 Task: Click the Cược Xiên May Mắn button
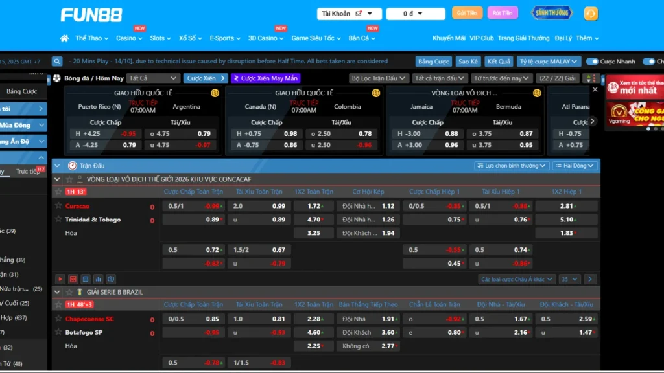click(266, 78)
